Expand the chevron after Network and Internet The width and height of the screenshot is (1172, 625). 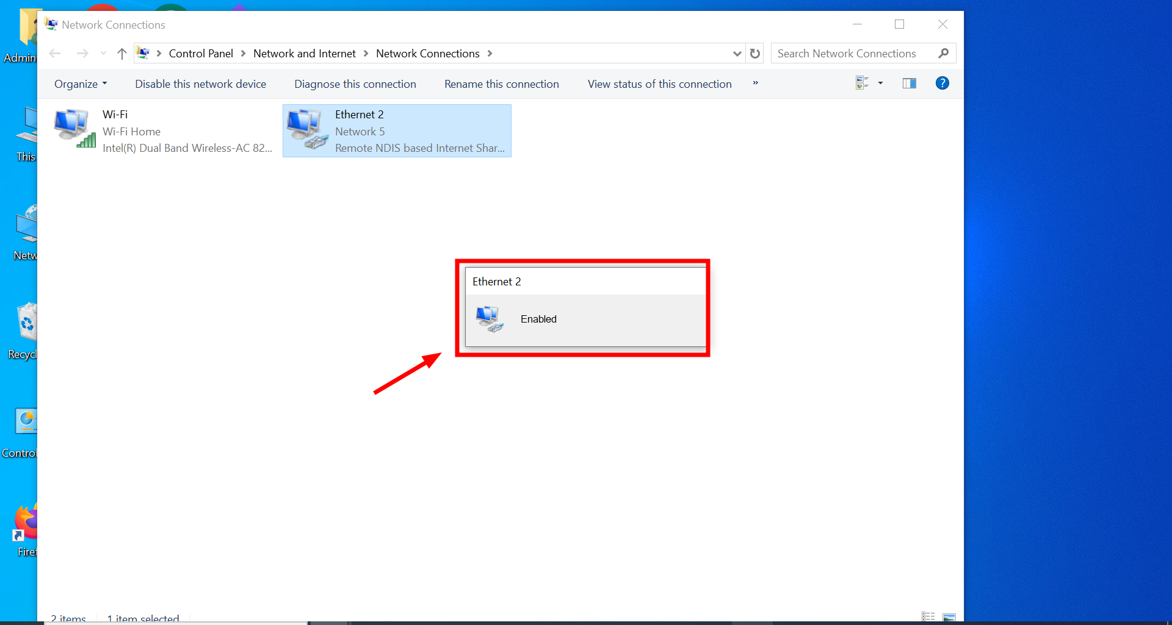pos(366,54)
